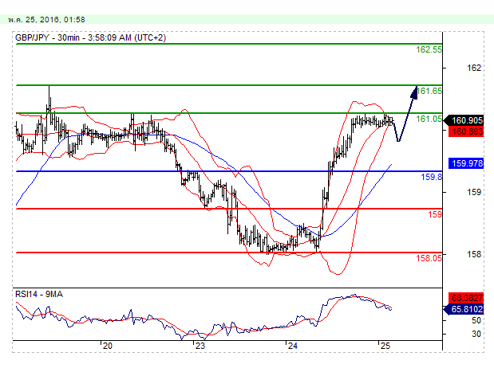Click the 158.05 support level label
Viewport: 494px width, 368px height.
(x=429, y=258)
